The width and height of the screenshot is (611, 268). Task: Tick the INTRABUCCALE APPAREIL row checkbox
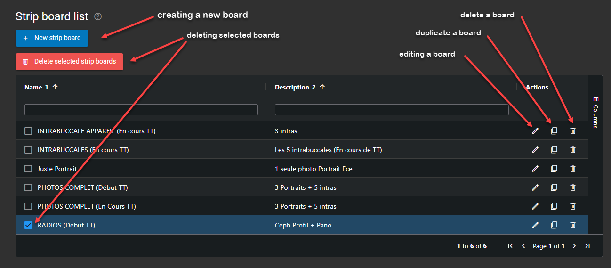pyautogui.click(x=28, y=131)
